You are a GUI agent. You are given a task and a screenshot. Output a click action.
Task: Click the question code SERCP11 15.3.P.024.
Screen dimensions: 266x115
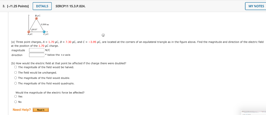coord(71,6)
